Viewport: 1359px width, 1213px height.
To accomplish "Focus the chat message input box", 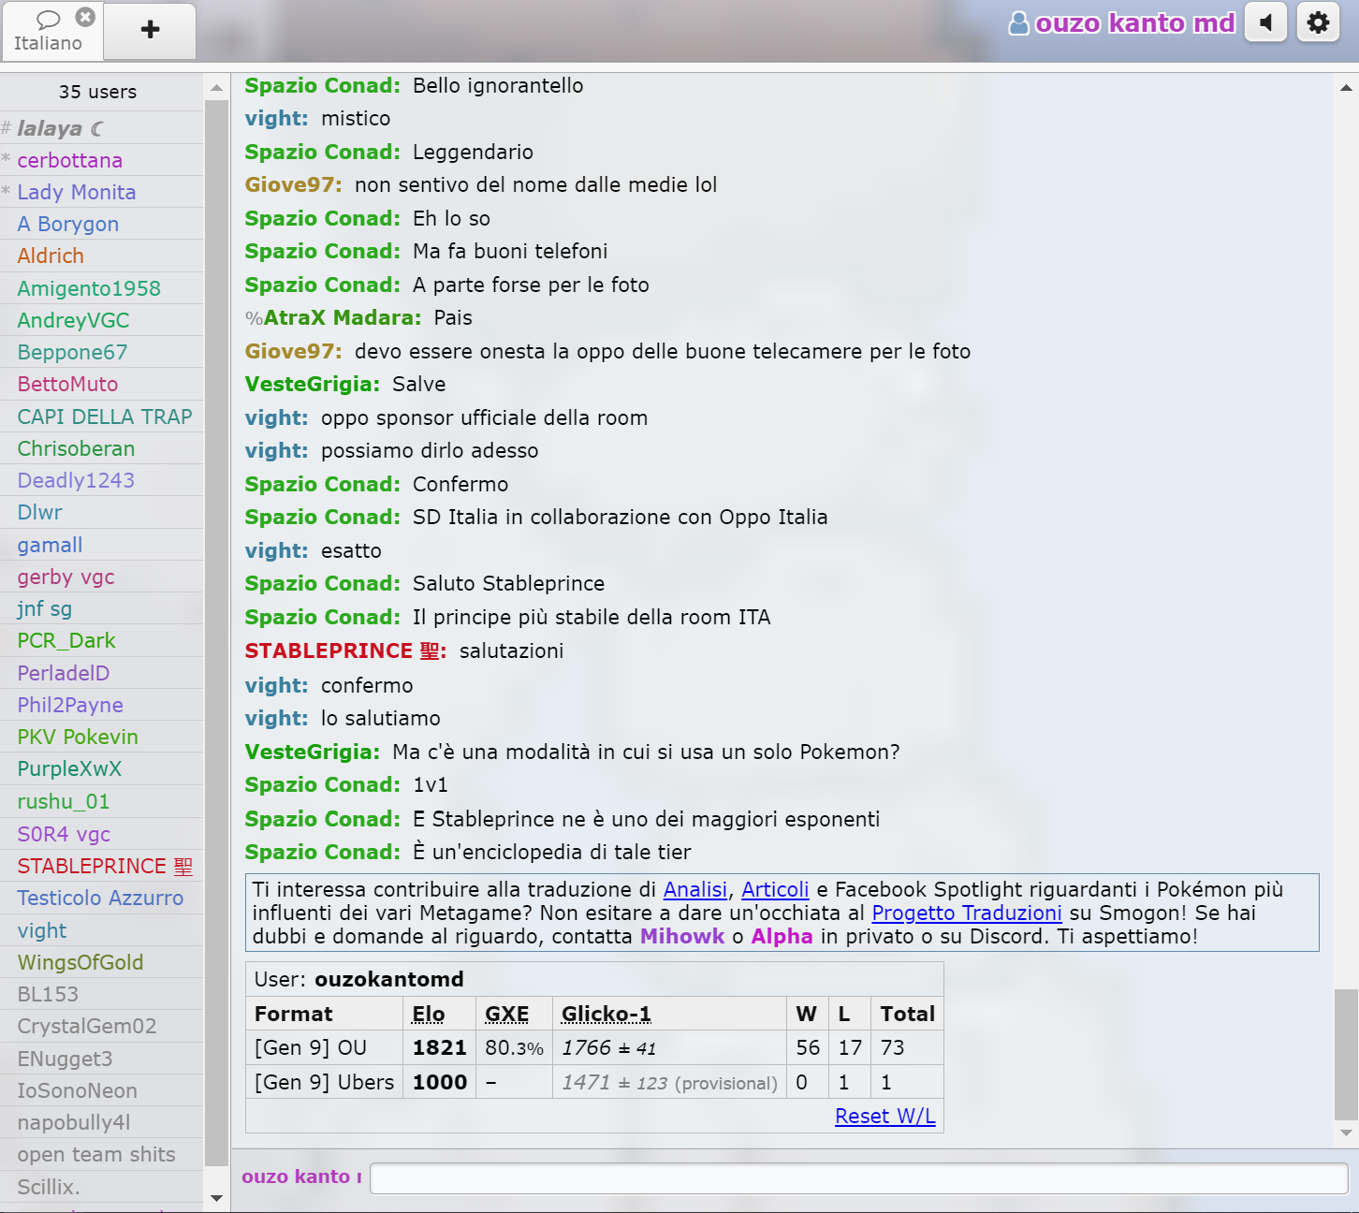I will pos(858,1178).
